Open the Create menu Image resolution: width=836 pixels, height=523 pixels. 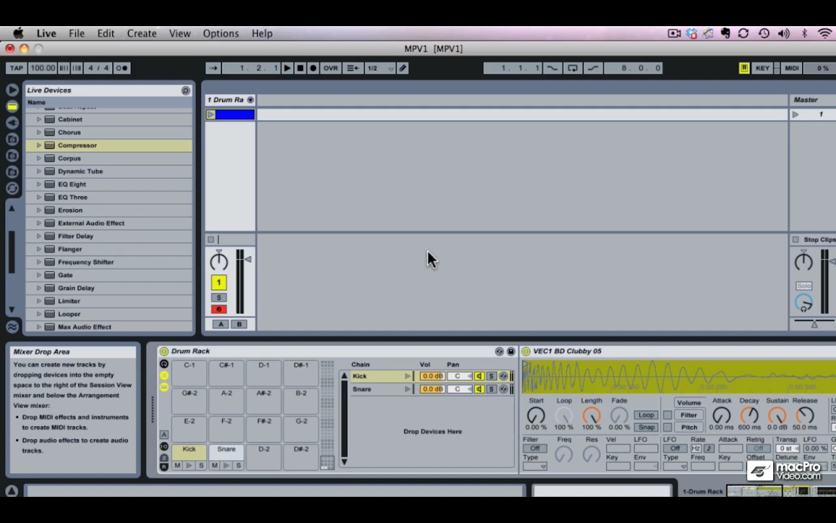pyautogui.click(x=142, y=33)
